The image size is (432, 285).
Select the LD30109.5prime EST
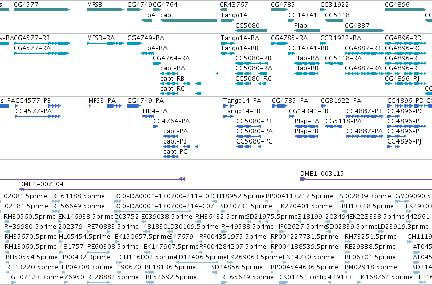(x=169, y=232)
